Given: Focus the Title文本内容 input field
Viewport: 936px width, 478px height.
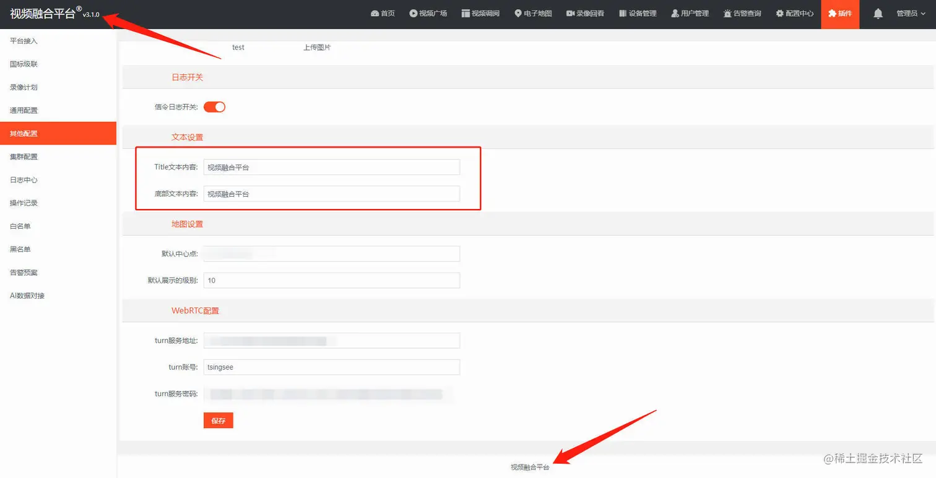Looking at the screenshot, I should point(332,167).
